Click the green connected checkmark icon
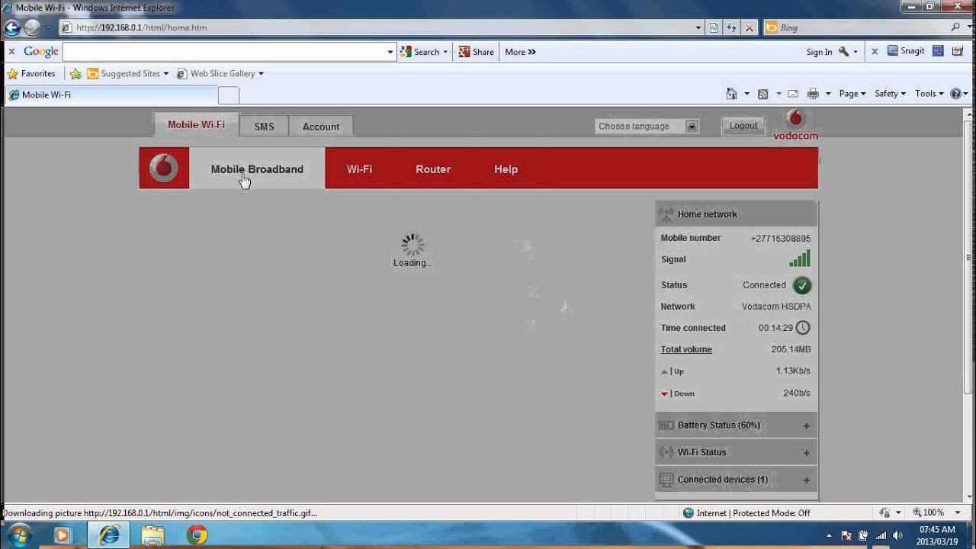Screen dimensions: 976x549 [801, 285]
